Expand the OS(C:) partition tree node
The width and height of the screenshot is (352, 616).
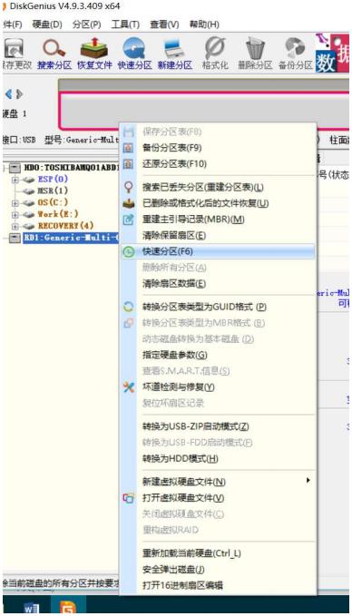[x=15, y=202]
